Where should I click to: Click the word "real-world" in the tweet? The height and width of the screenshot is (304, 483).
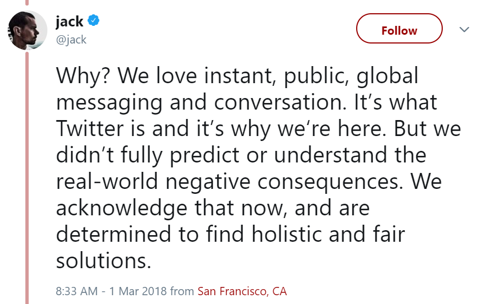coord(107,182)
